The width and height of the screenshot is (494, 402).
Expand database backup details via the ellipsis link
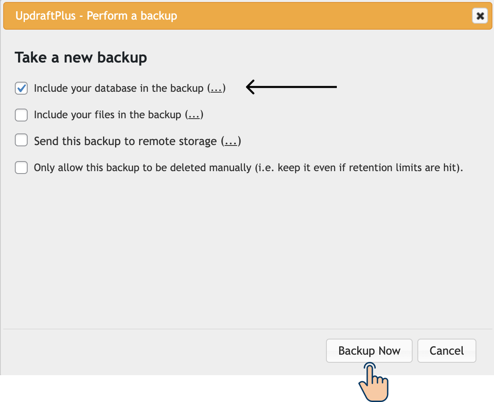coord(216,88)
